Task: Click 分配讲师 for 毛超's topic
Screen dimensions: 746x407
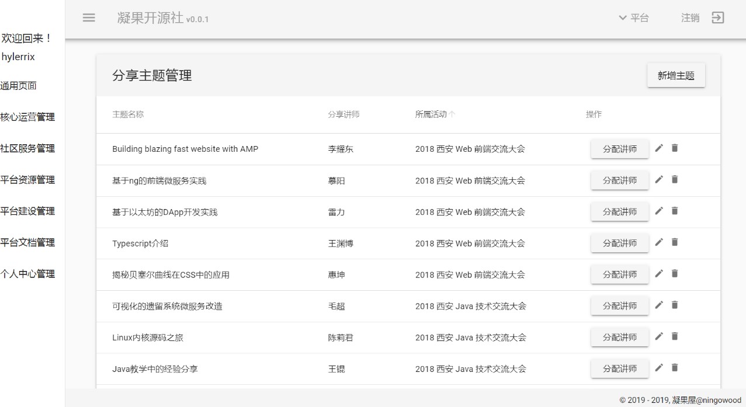Action: 619,305
